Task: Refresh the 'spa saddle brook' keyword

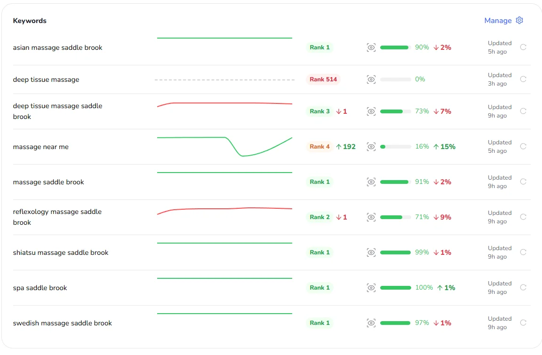Action: coord(523,287)
